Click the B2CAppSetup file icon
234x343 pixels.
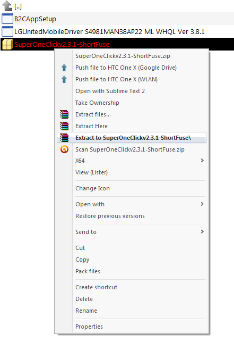coord(7,19)
